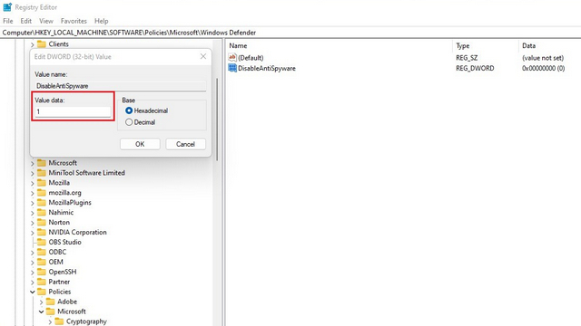Select the (Default) value name
This screenshot has width=581, height=326.
tap(251, 58)
